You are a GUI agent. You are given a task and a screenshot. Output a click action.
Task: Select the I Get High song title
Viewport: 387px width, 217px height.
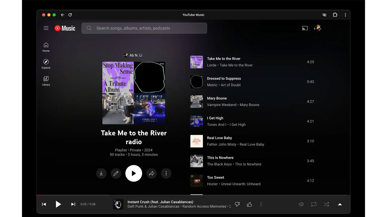coord(215,118)
